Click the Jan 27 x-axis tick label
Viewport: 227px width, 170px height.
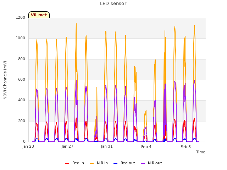[67, 146]
